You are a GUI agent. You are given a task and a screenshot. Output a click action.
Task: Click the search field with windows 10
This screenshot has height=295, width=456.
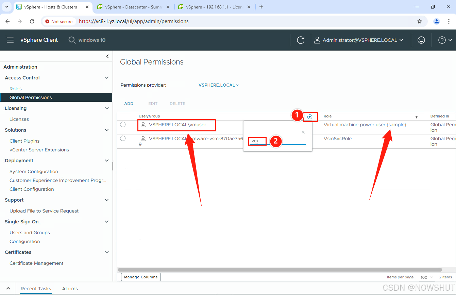92,40
